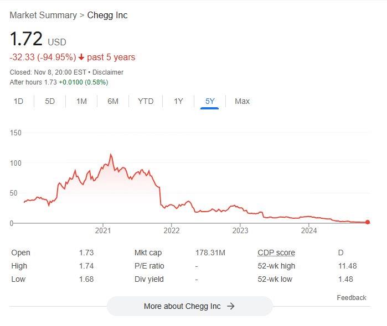Select the active 5Y tab
The image size is (387, 326).
(x=210, y=101)
